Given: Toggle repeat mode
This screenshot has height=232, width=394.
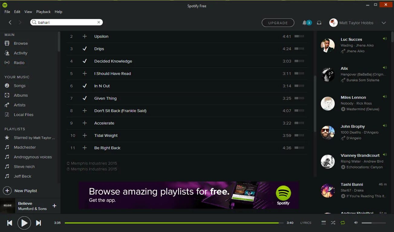Looking at the screenshot, I should pyautogui.click(x=343, y=223).
